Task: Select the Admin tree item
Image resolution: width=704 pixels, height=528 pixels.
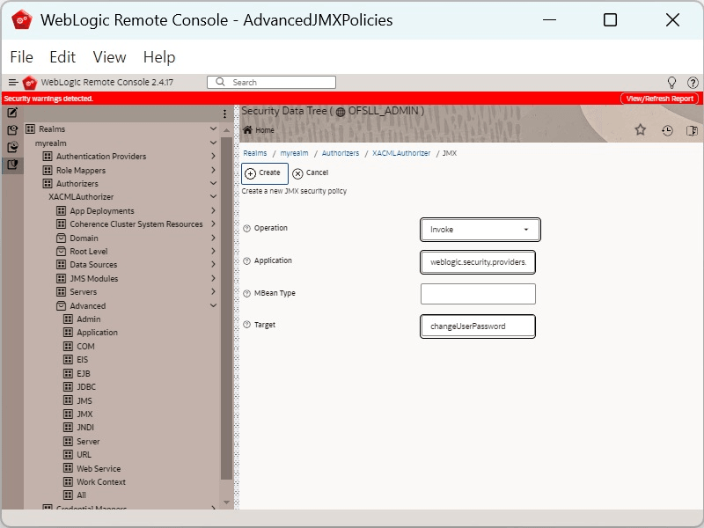Action: (89, 319)
